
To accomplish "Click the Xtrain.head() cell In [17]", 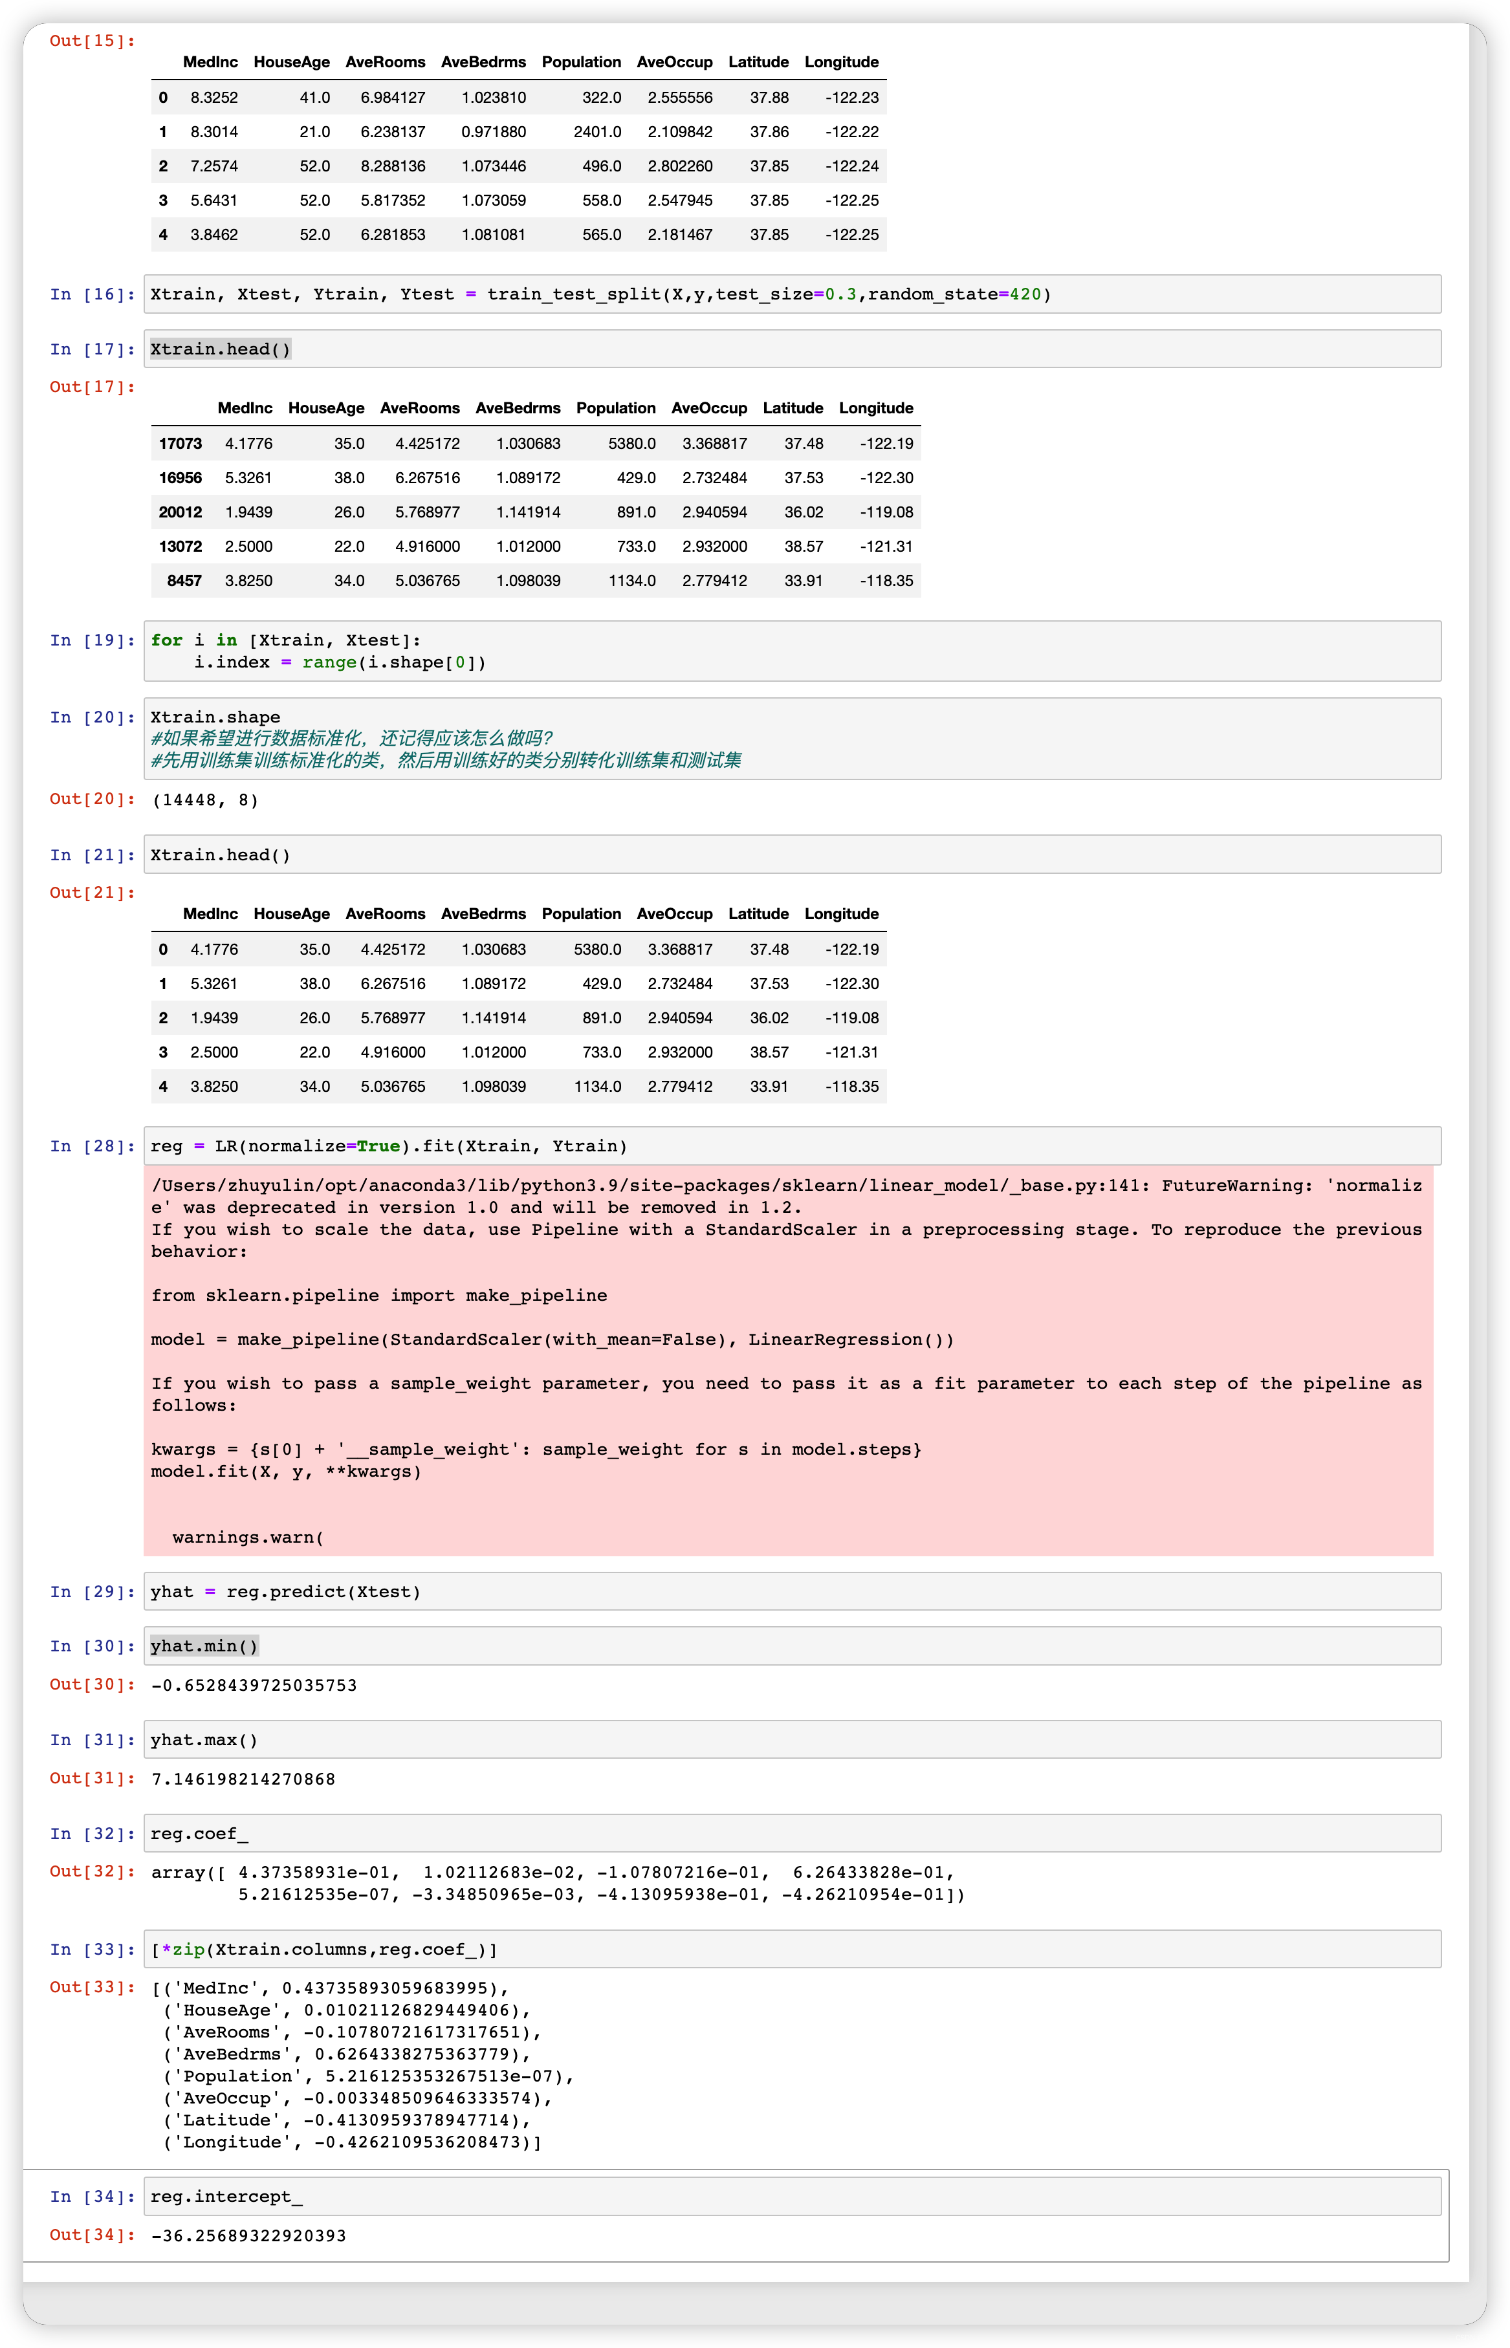I will click(793, 349).
